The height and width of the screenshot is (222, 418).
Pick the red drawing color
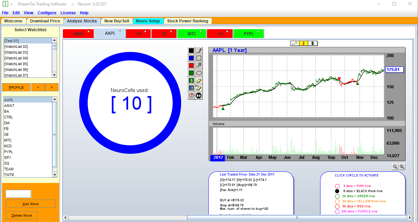tap(191, 65)
